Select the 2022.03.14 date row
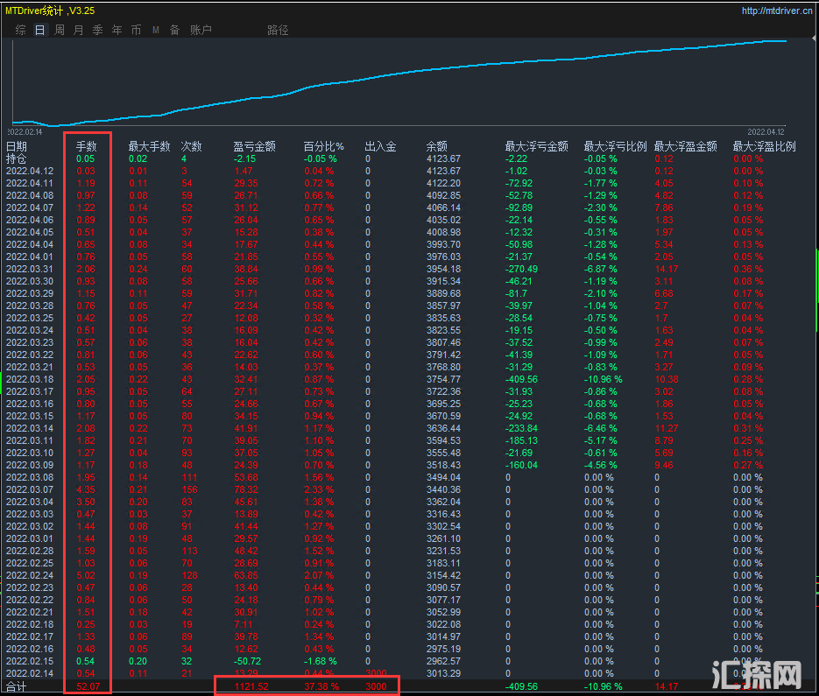819x696 pixels. (x=30, y=428)
